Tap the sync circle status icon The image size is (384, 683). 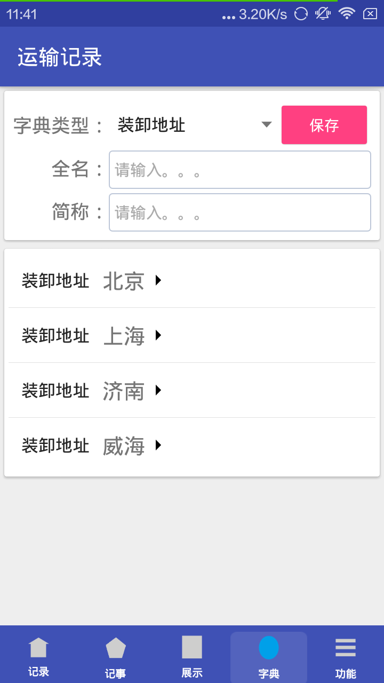pos(301,14)
